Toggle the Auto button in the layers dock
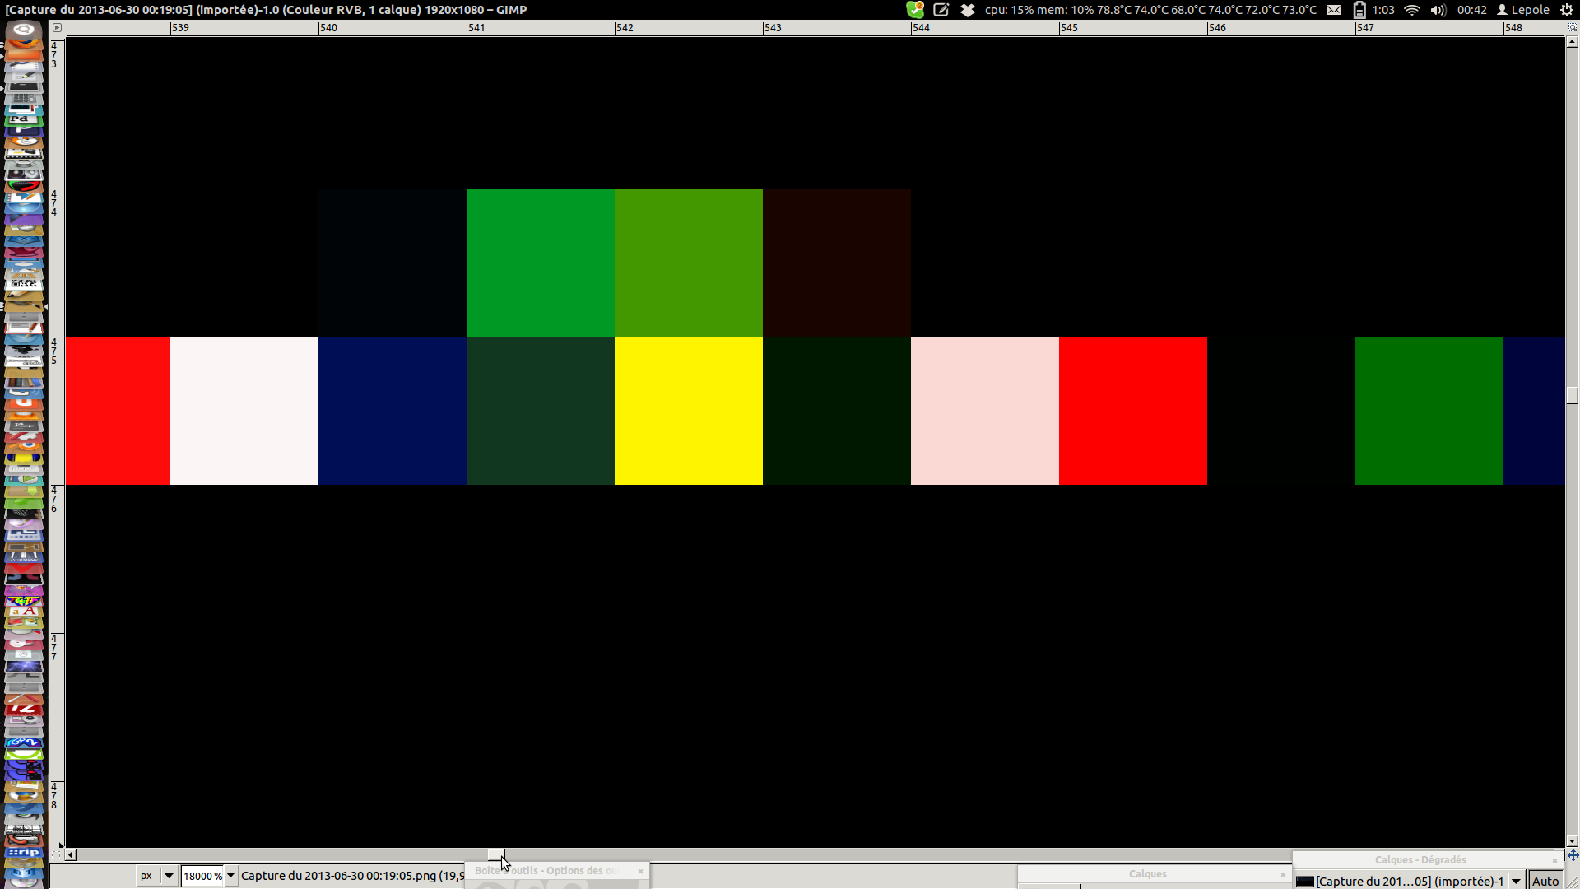 pos(1545,882)
